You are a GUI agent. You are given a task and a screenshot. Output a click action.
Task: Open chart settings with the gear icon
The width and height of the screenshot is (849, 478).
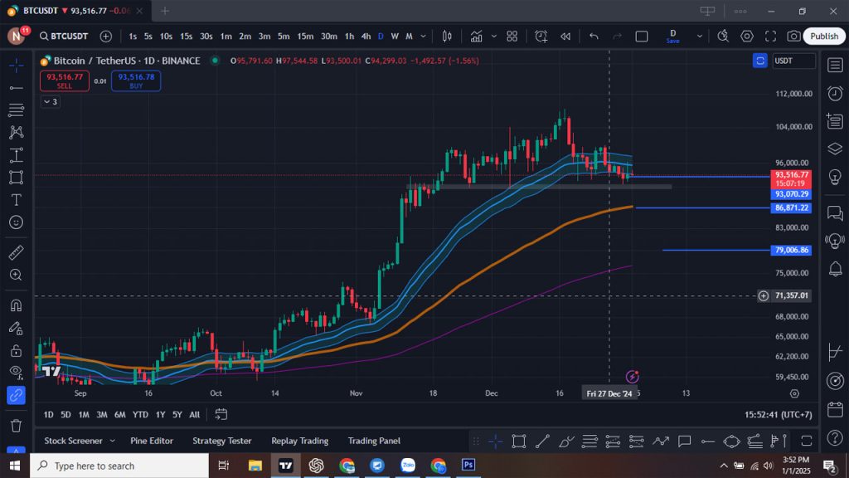tap(746, 37)
